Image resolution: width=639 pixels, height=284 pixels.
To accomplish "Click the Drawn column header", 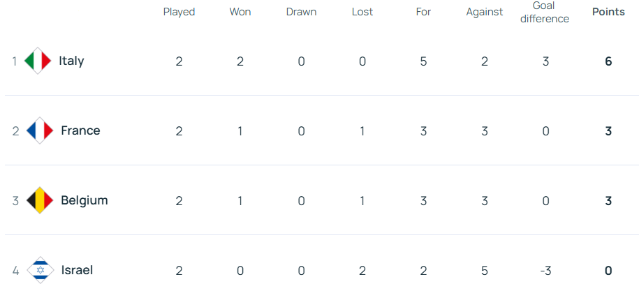I will pos(301,12).
